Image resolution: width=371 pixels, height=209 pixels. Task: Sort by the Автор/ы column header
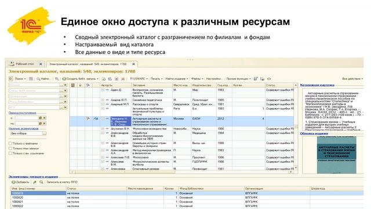[115, 85]
